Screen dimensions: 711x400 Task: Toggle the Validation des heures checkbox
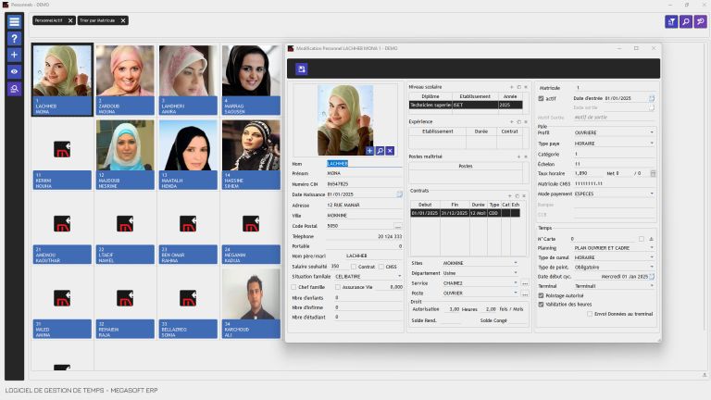click(541, 305)
